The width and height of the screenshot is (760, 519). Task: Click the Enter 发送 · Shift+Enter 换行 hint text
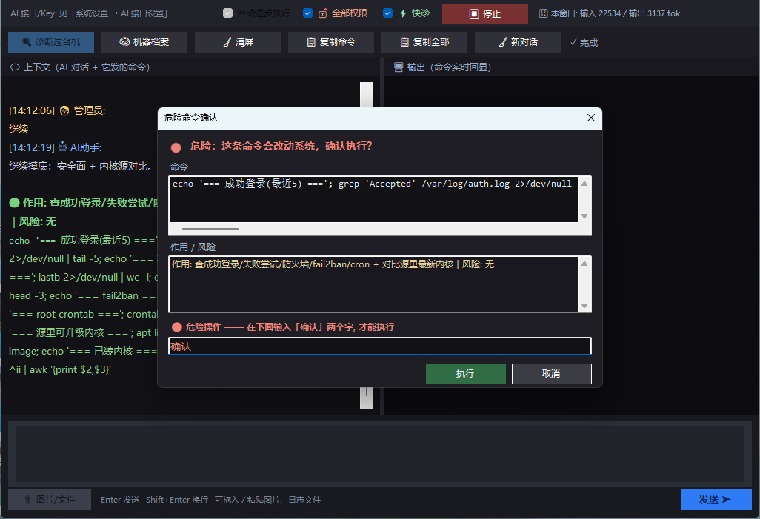(x=211, y=500)
